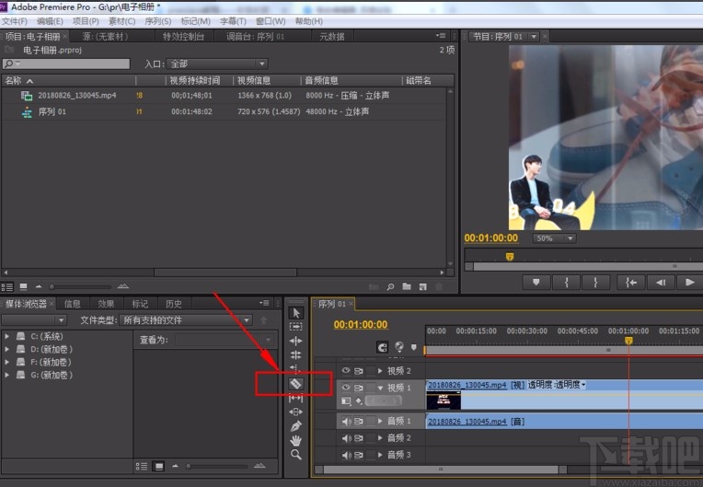703x487 pixels.
Task: Click the Program monitor timecode 00:01:00:00
Action: (491, 238)
